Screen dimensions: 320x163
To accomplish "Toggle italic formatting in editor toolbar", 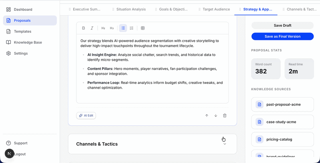I will coord(92,28).
